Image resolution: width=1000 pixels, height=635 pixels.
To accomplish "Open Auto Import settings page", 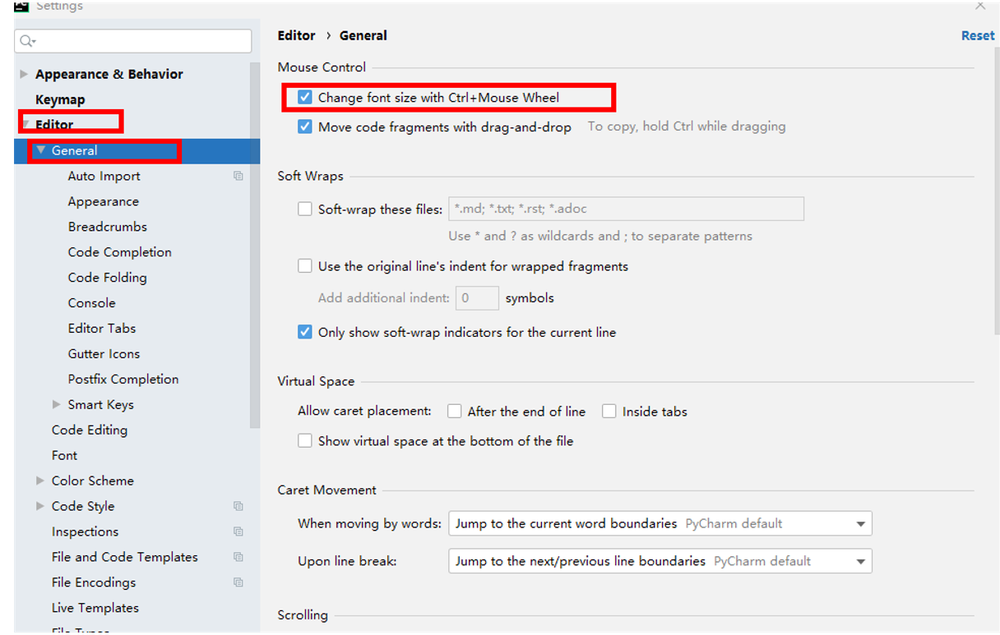I will tap(104, 176).
